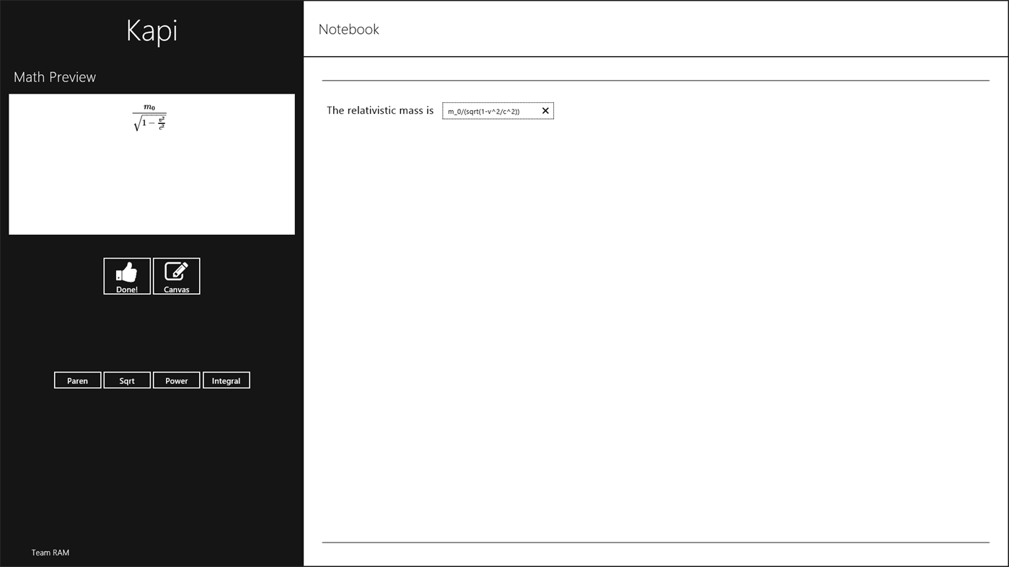Clear the equation using the X icon
This screenshot has height=567, width=1009.
[545, 110]
